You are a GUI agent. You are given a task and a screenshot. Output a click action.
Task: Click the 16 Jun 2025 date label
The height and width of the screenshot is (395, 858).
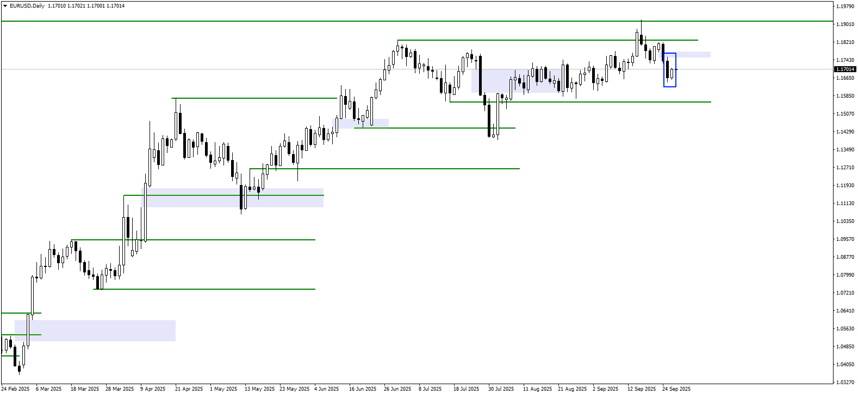tap(363, 389)
